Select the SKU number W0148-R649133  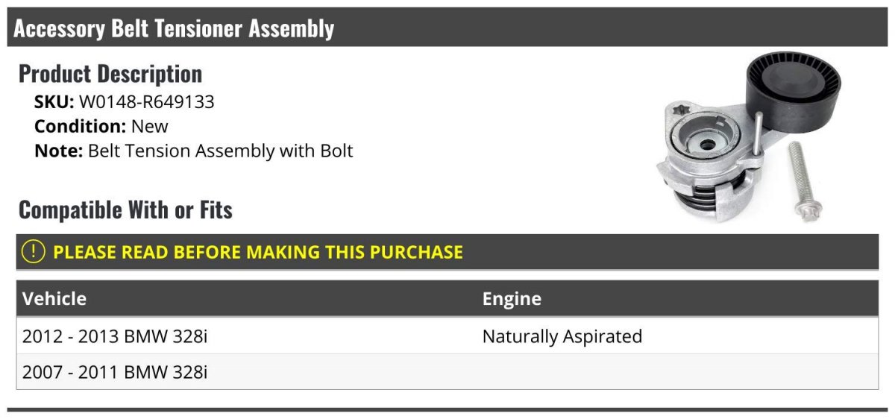(147, 102)
